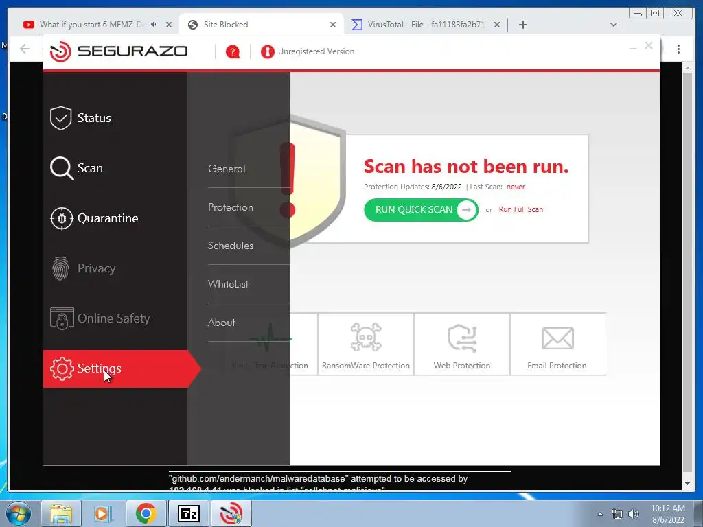Click the Online Safety padlock icon

[62, 318]
